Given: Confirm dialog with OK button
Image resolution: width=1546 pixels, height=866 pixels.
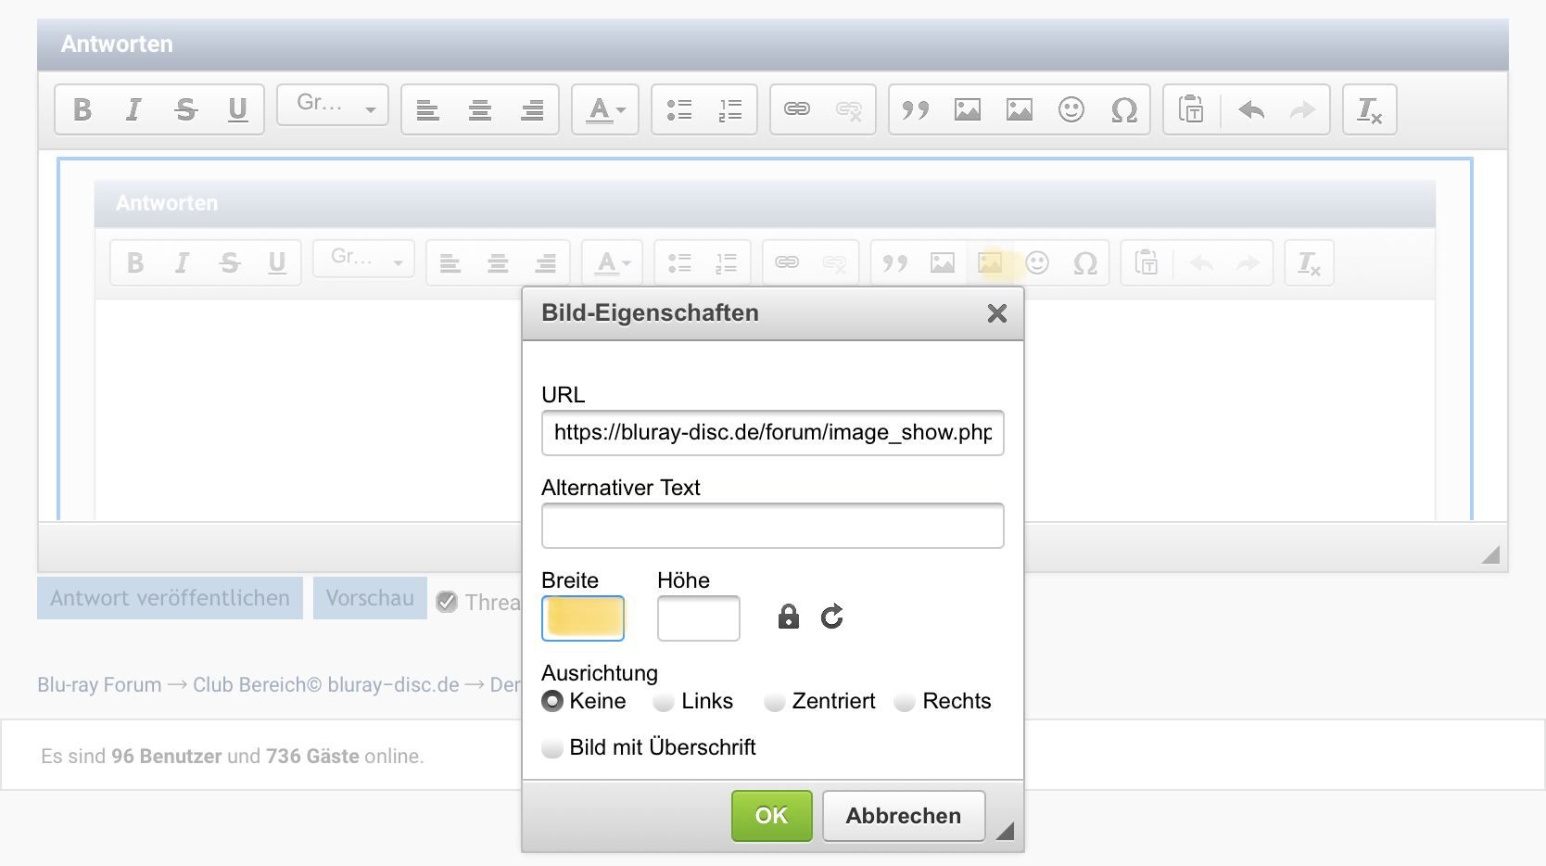Looking at the screenshot, I should [772, 816].
